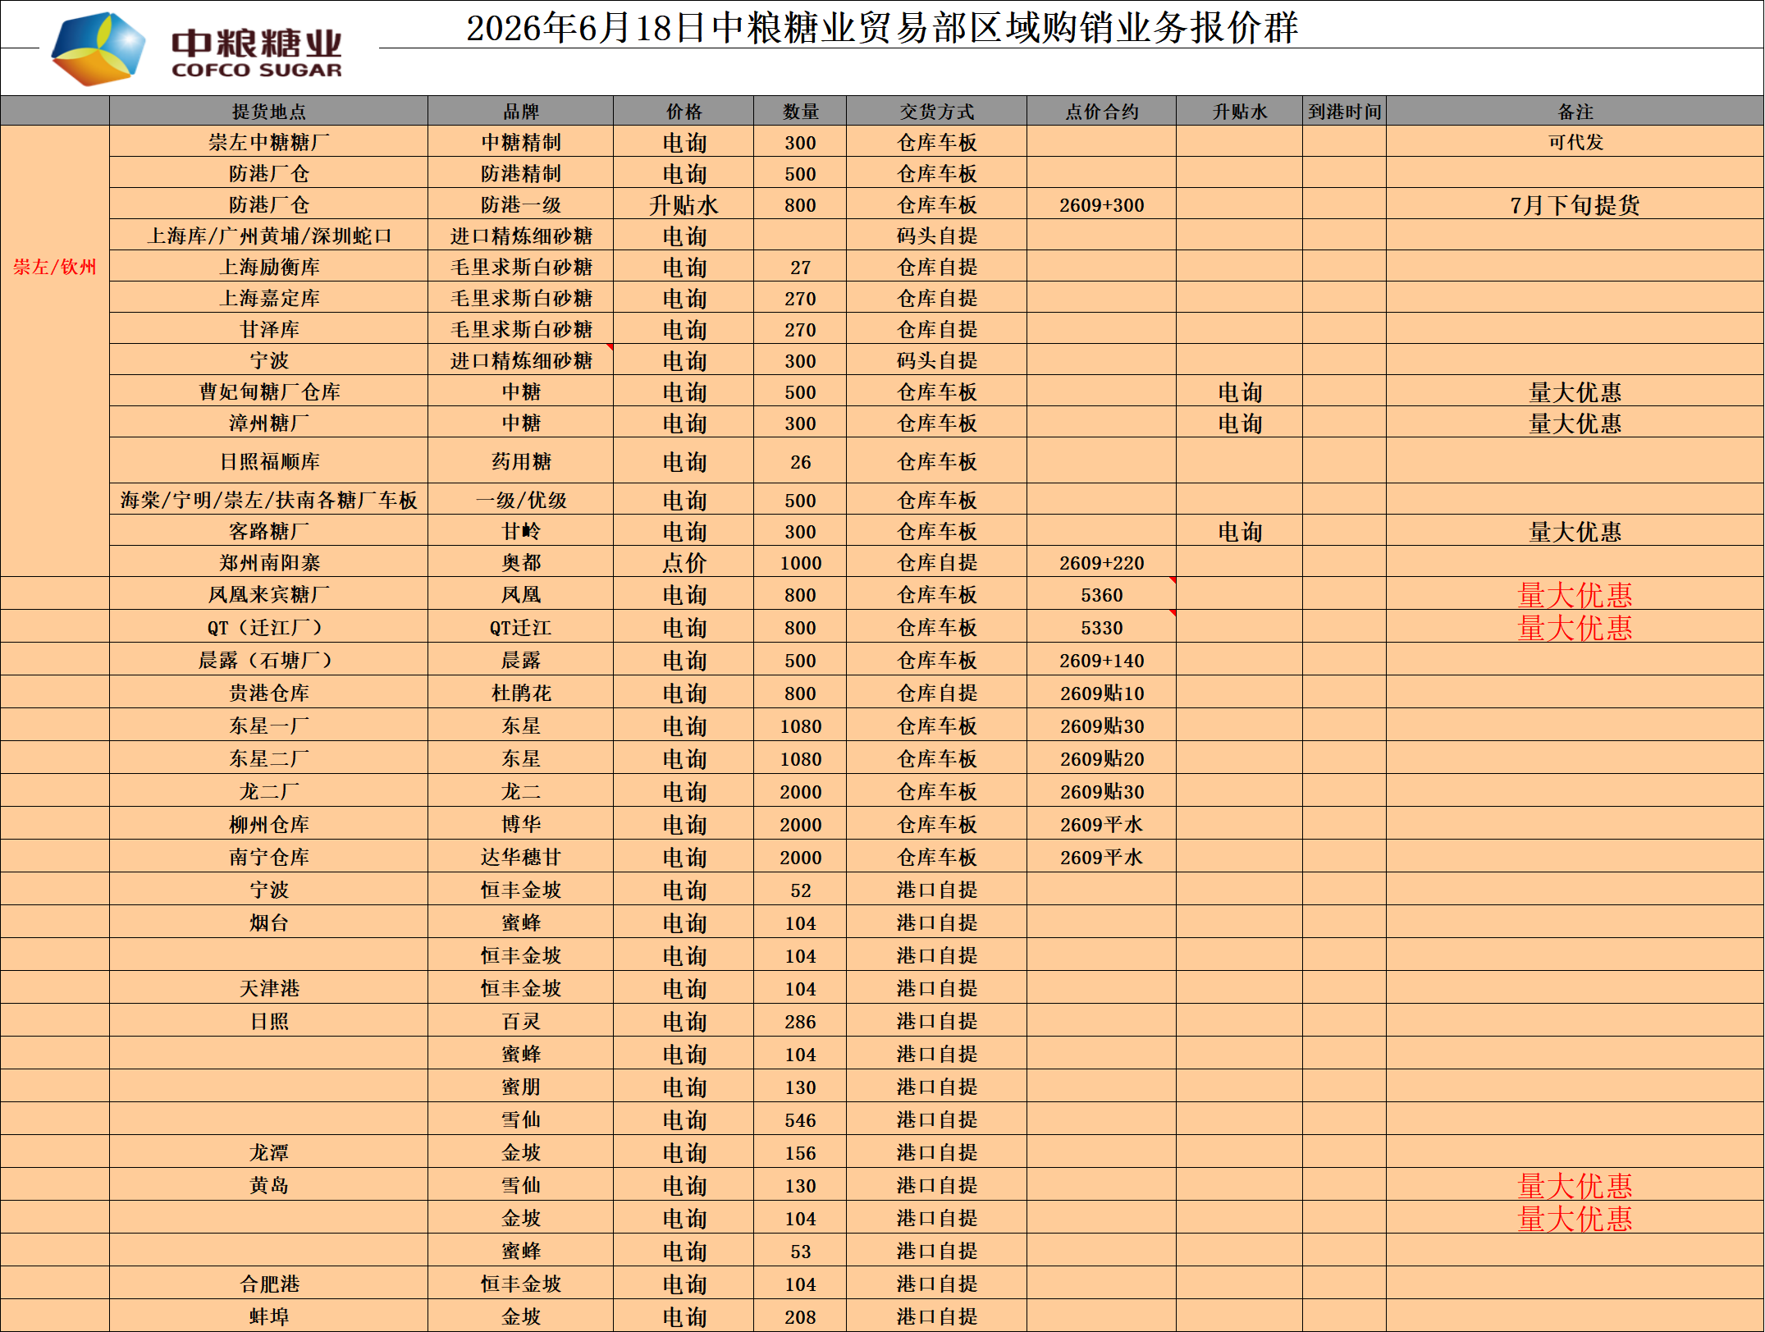Select the 贵港仓库 cell

[x=269, y=693]
